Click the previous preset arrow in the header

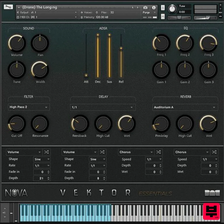pos(133,7)
